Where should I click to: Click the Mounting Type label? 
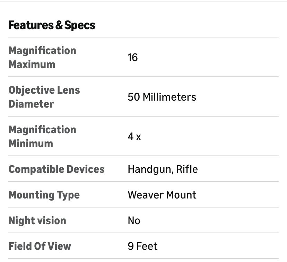(x=44, y=195)
